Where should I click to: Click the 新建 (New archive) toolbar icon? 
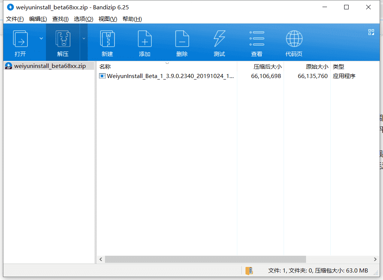[107, 38]
